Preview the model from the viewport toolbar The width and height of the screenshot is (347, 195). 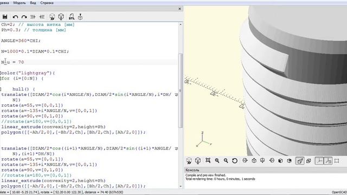[189, 161]
